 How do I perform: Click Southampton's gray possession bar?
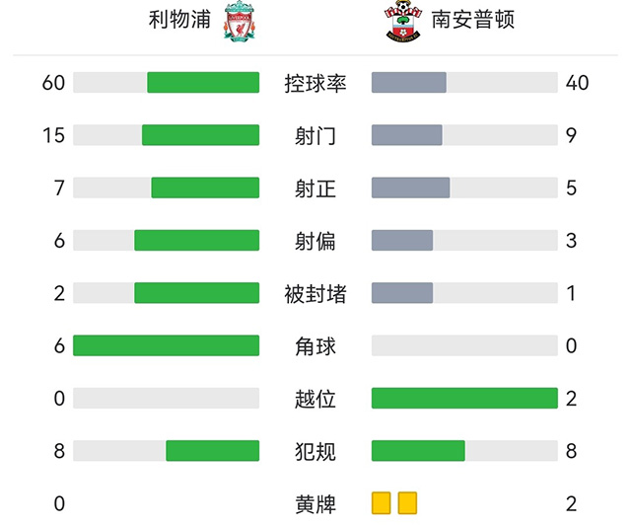click(408, 83)
